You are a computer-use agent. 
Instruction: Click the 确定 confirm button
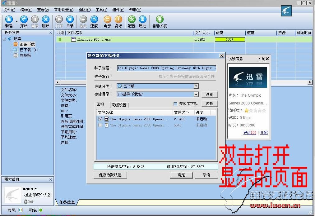181,175
